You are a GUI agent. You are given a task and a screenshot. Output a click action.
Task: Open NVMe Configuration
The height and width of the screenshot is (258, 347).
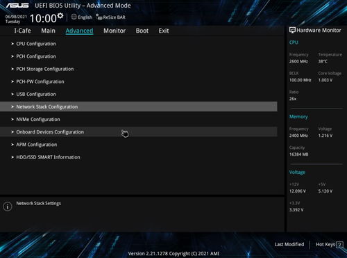(x=139, y=120)
